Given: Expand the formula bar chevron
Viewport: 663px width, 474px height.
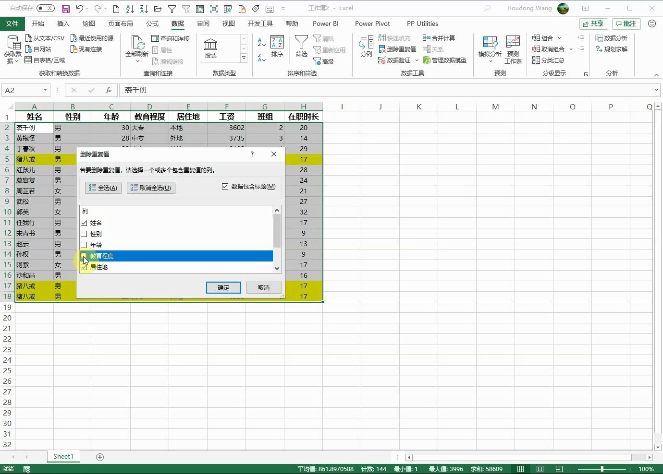Looking at the screenshot, I should [x=656, y=90].
